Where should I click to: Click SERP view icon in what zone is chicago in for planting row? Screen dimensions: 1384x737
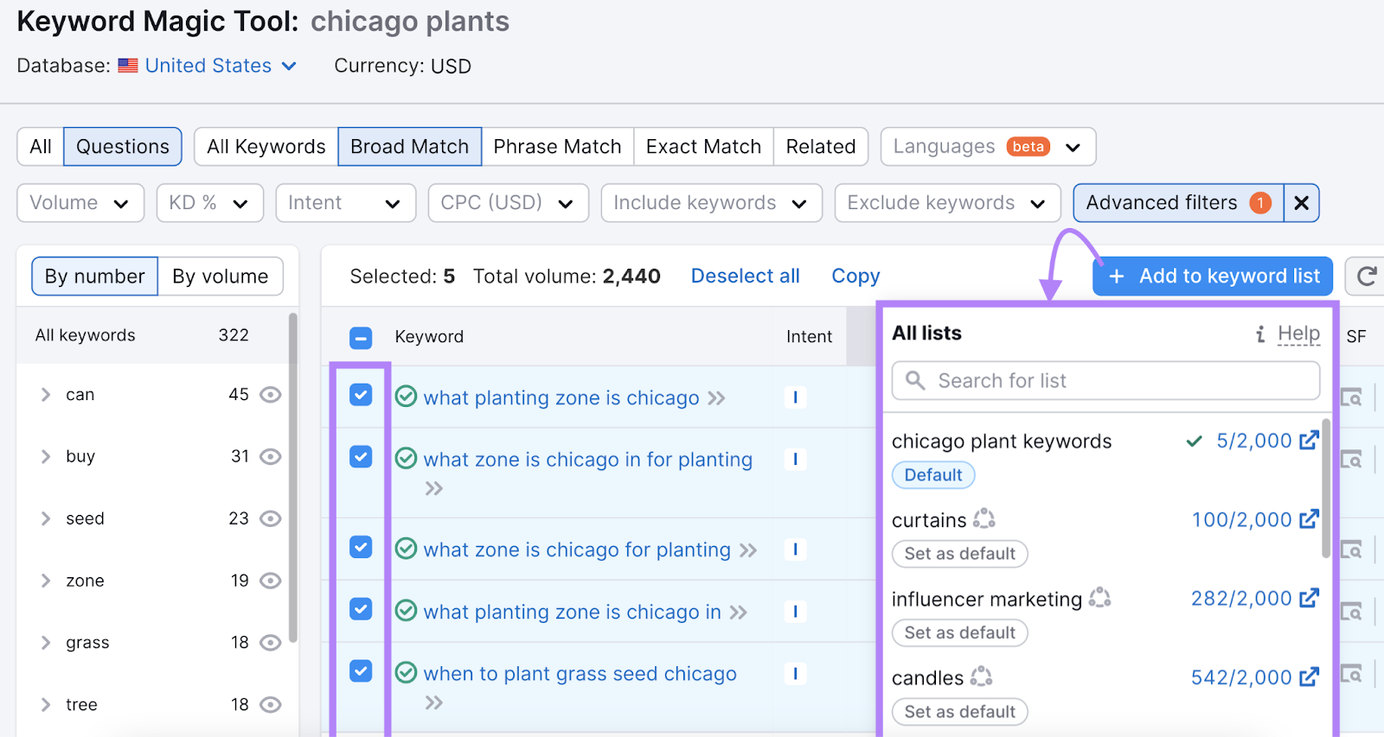[x=1351, y=460]
